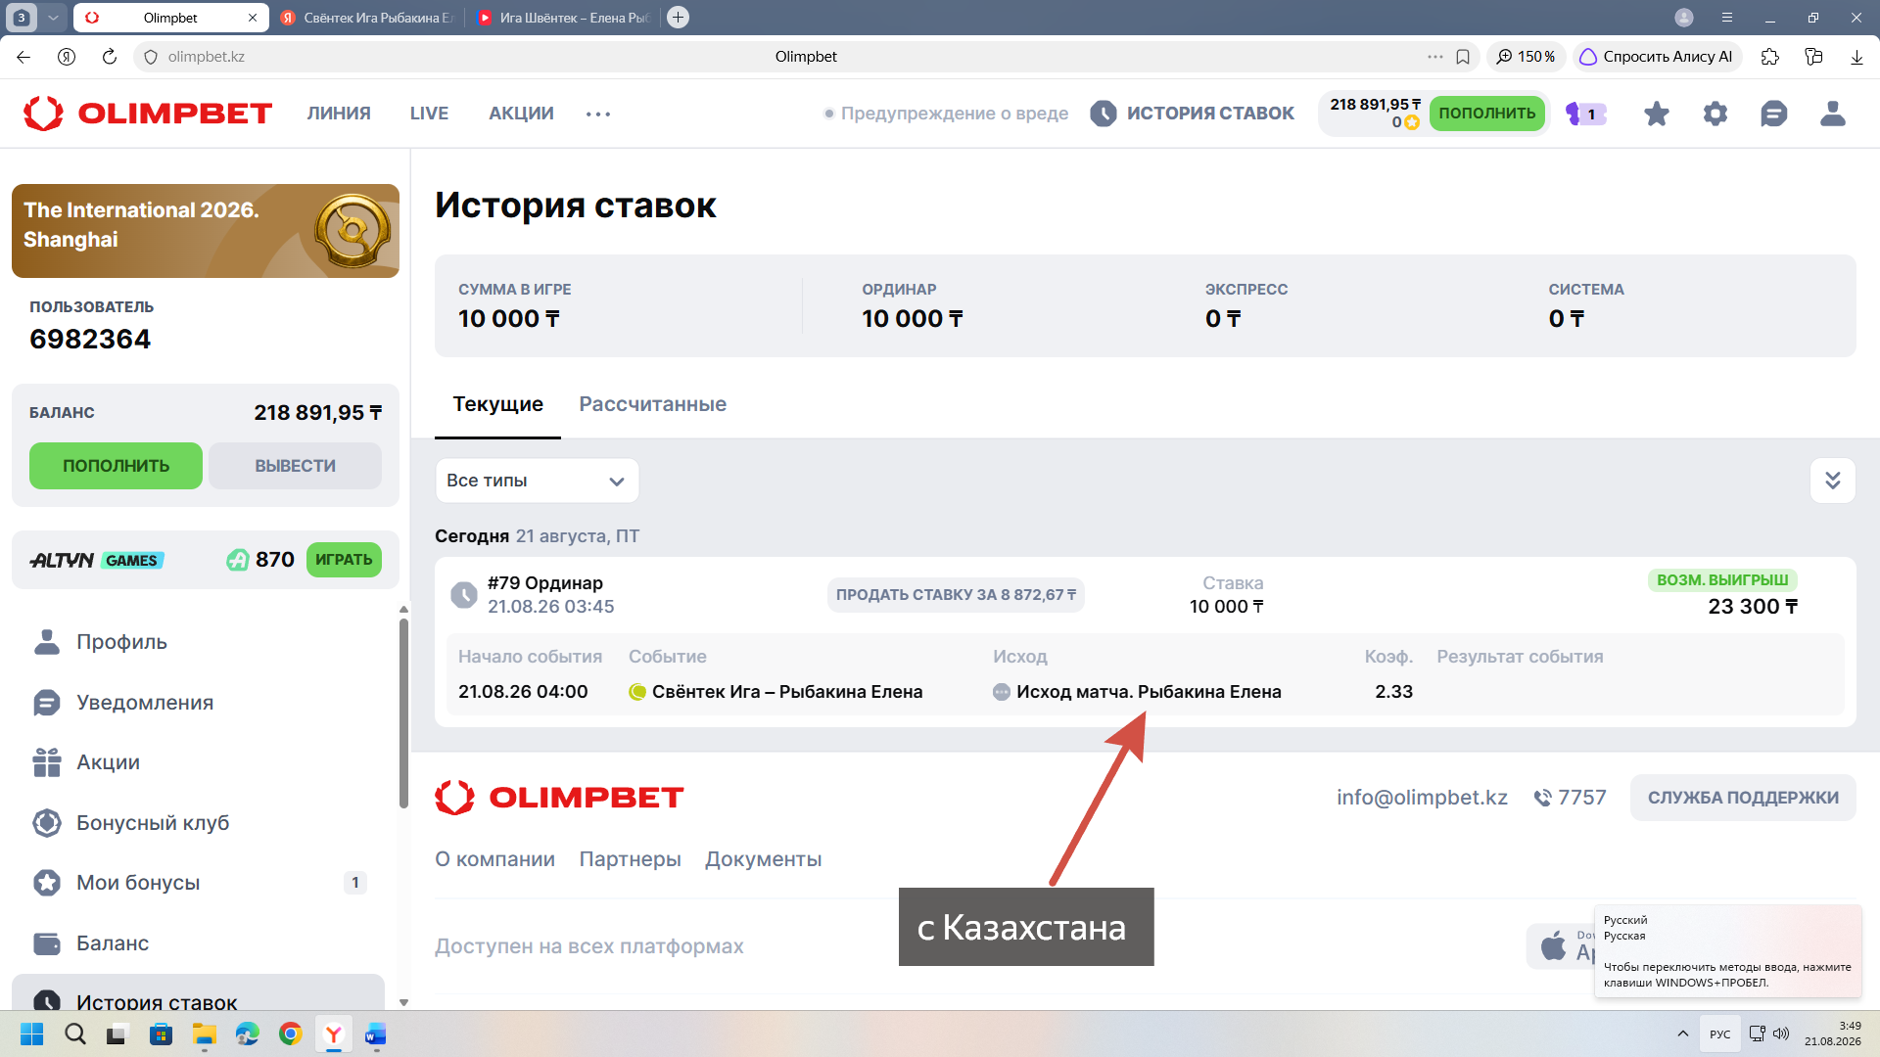Open chat message icon in header
The image size is (1880, 1057).
(1773, 114)
